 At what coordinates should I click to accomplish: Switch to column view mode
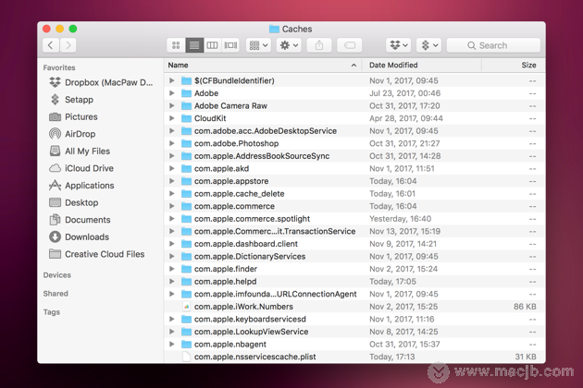coord(212,45)
